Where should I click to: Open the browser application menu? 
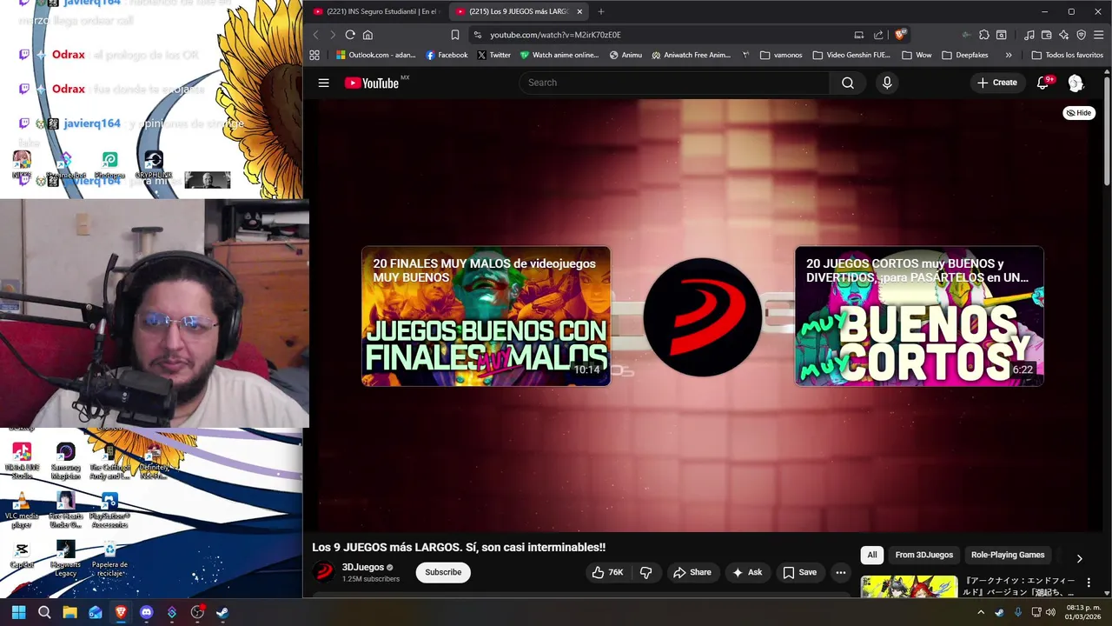(x=1099, y=35)
